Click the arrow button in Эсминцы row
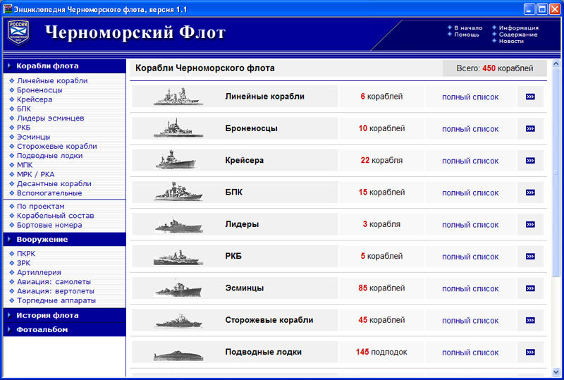This screenshot has width=564, height=380. (530, 288)
